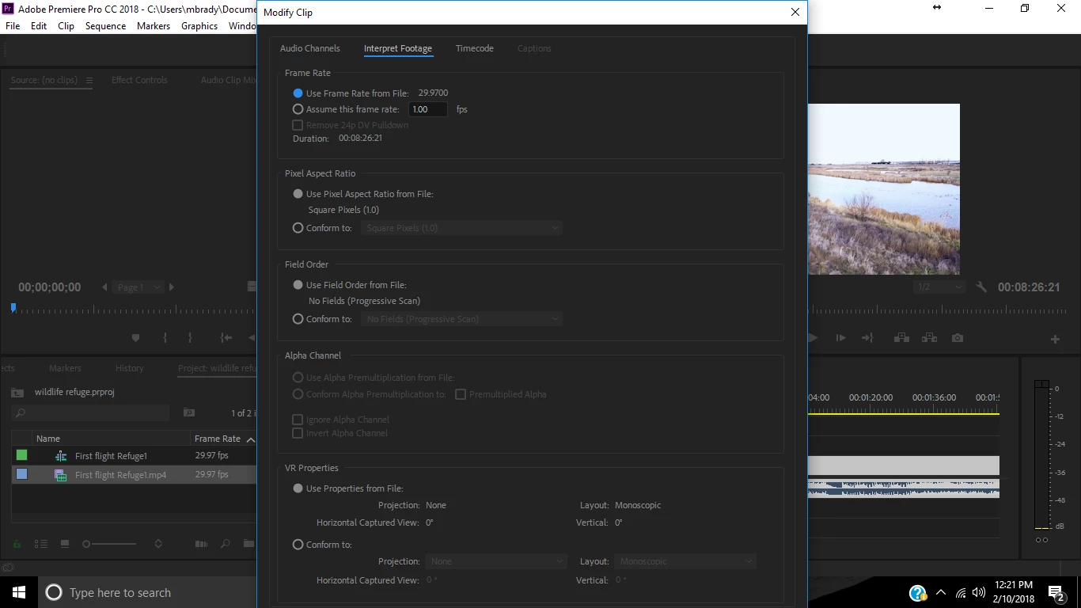The height and width of the screenshot is (608, 1081).
Task: Select Conform to under Field Order
Action: (298, 319)
